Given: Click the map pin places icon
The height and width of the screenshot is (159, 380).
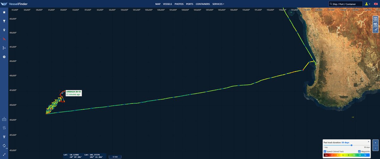Looking at the screenshot, I should [x=4, y=30].
